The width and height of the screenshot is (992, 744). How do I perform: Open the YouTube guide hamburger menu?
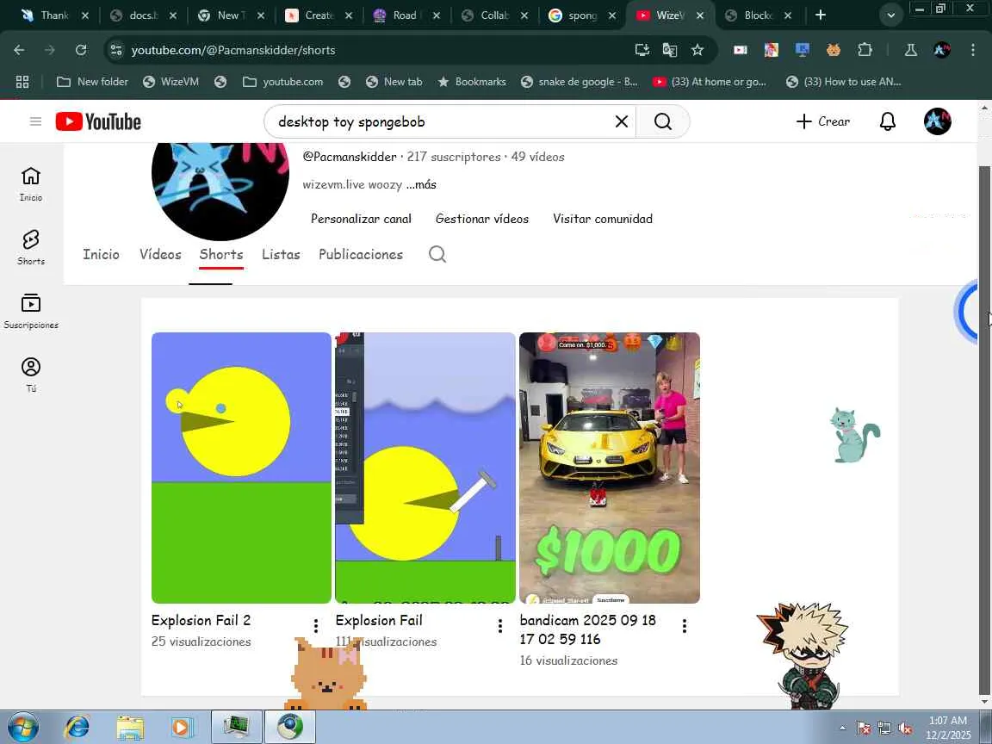35,121
